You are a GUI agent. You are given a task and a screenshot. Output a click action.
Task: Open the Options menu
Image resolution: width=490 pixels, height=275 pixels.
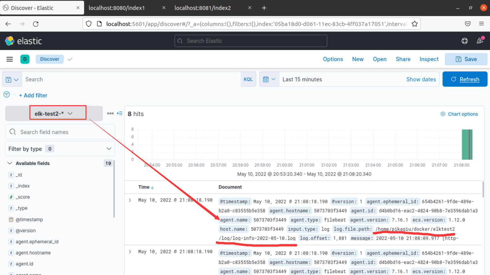(333, 59)
